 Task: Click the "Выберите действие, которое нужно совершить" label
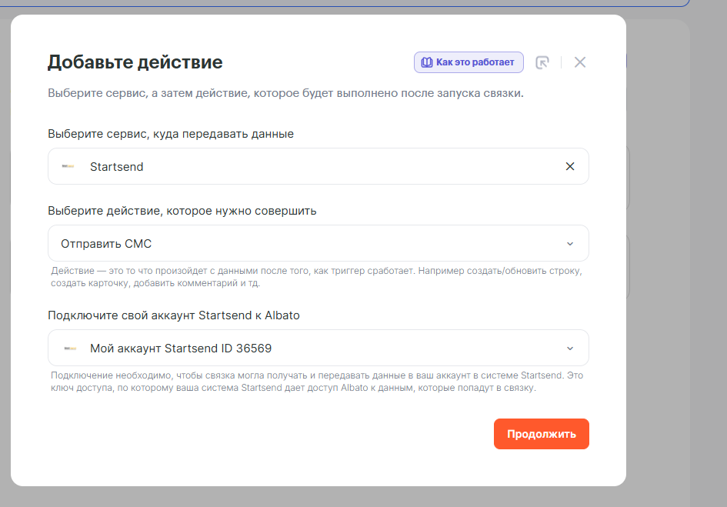tap(182, 210)
